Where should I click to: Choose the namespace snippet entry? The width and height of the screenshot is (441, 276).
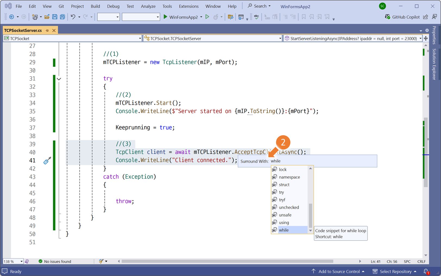pos(290,177)
